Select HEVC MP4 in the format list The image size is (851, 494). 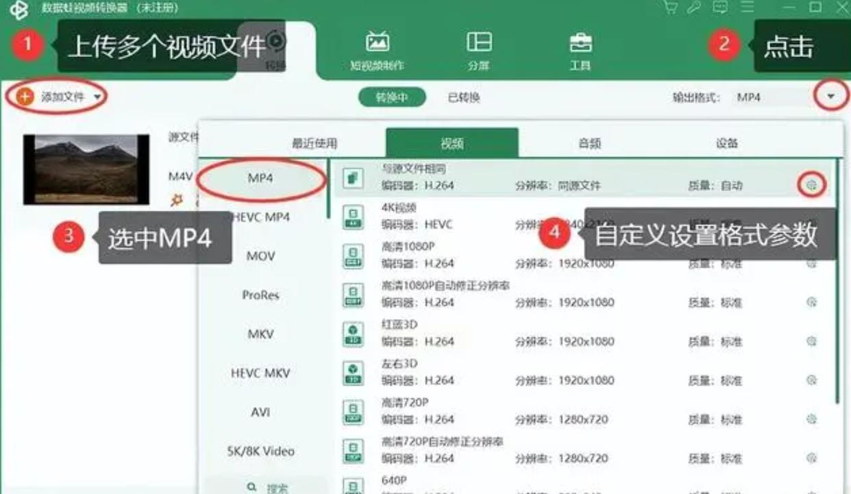click(260, 217)
